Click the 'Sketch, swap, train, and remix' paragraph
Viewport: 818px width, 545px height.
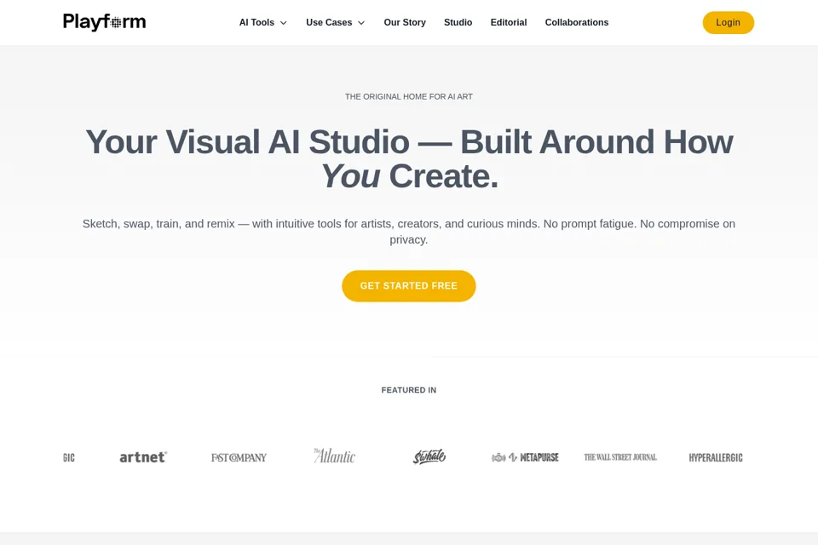coord(408,232)
